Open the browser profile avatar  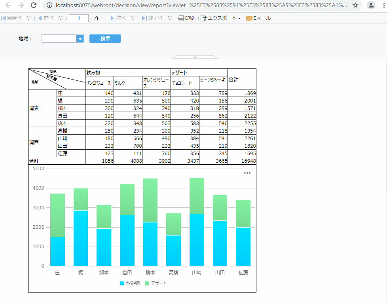pyautogui.click(x=371, y=5)
